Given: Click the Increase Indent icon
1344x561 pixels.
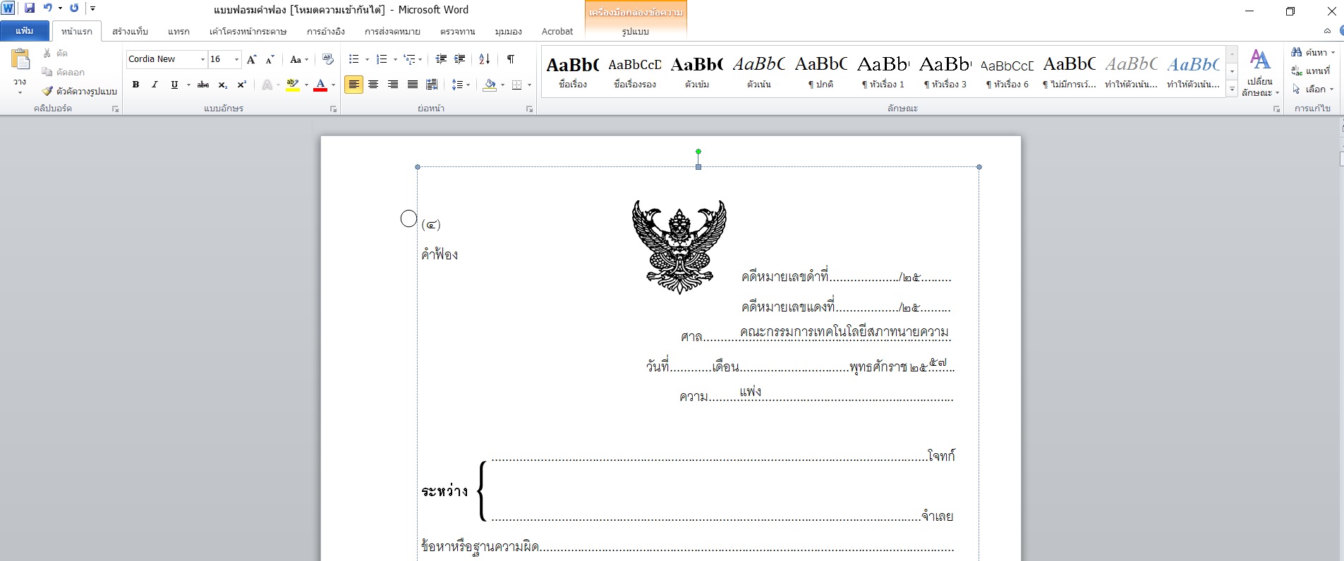Looking at the screenshot, I should (x=460, y=59).
